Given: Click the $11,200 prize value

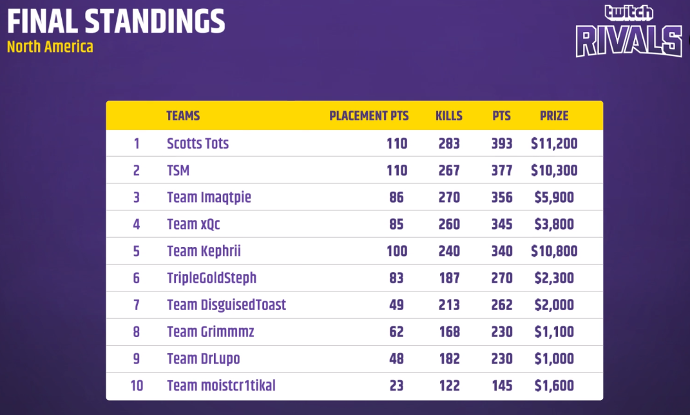Looking at the screenshot, I should coord(554,143).
